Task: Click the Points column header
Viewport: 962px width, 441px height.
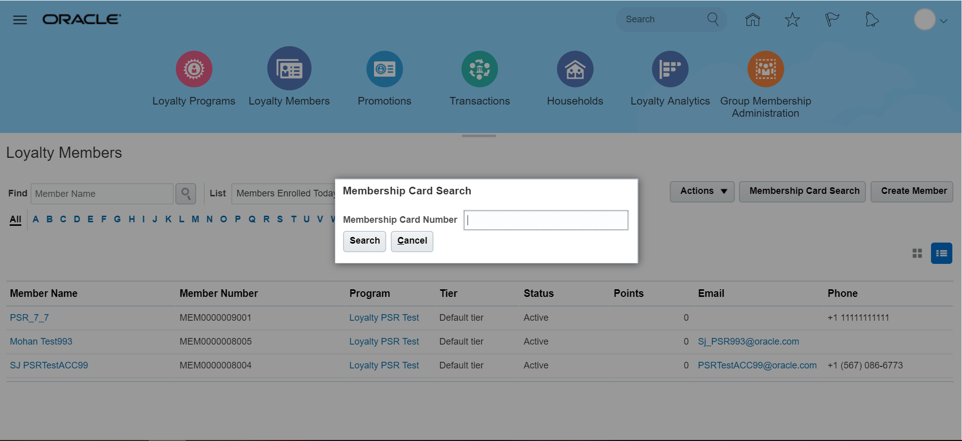Action: tap(629, 293)
